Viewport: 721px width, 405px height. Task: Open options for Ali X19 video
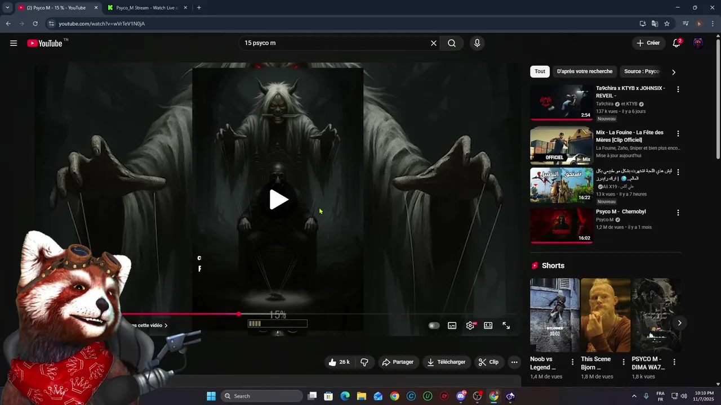coord(678,172)
